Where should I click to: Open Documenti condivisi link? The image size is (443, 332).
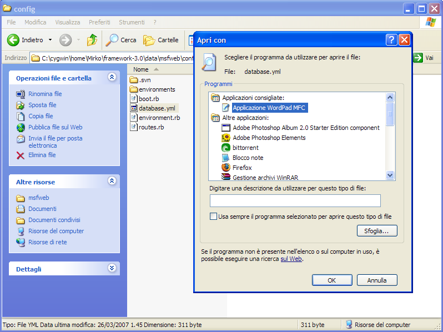coord(54,220)
